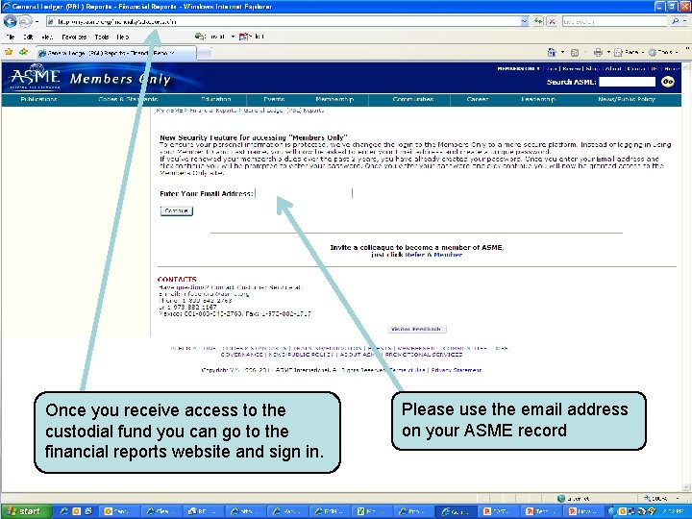Click the Select toolbar button
This screenshot has height=519, width=692.
tap(252, 37)
